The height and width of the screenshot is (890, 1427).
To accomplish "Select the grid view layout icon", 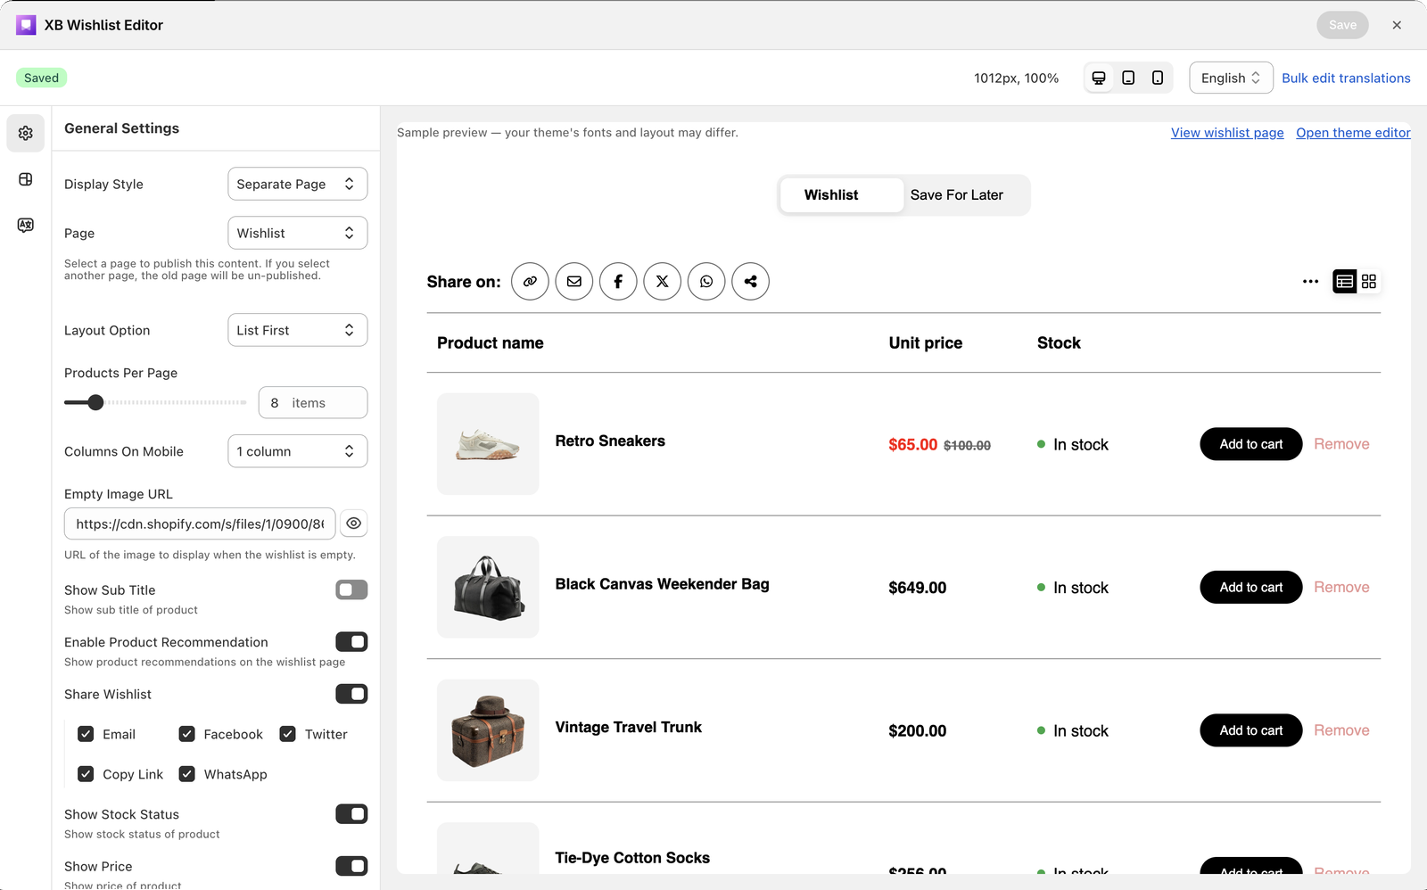I will (x=1369, y=282).
